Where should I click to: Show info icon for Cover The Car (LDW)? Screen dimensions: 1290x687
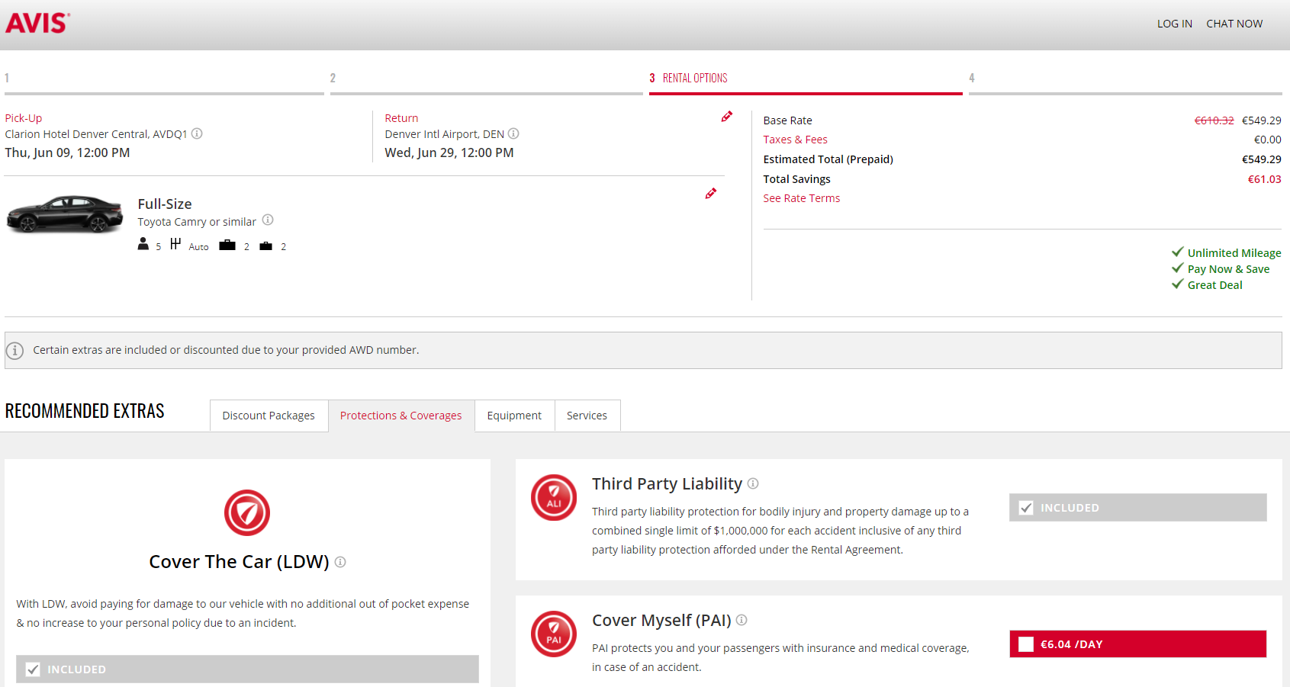point(340,562)
